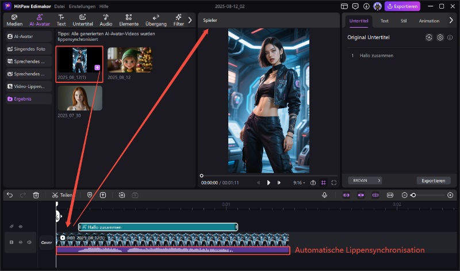This screenshot has width=460, height=271.
Task: Expand more right-panel tabs arrow
Action: (451, 20)
